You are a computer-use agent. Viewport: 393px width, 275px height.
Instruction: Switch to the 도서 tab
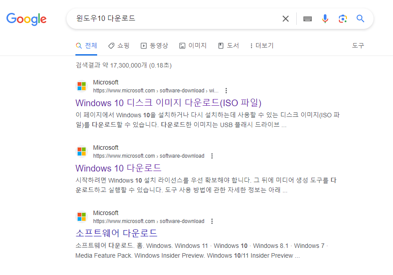[x=228, y=46]
